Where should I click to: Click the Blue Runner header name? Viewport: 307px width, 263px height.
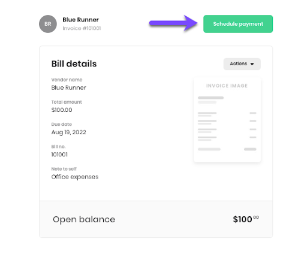pos(81,20)
